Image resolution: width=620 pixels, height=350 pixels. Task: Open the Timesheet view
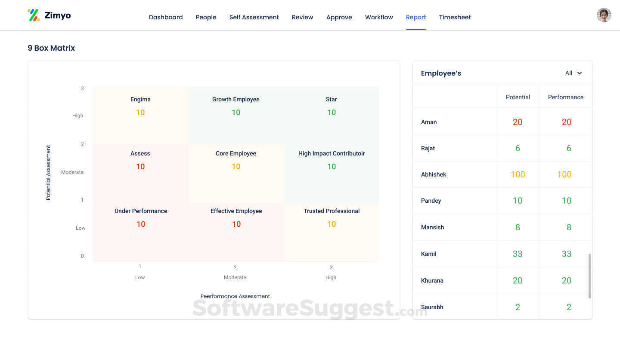click(455, 17)
